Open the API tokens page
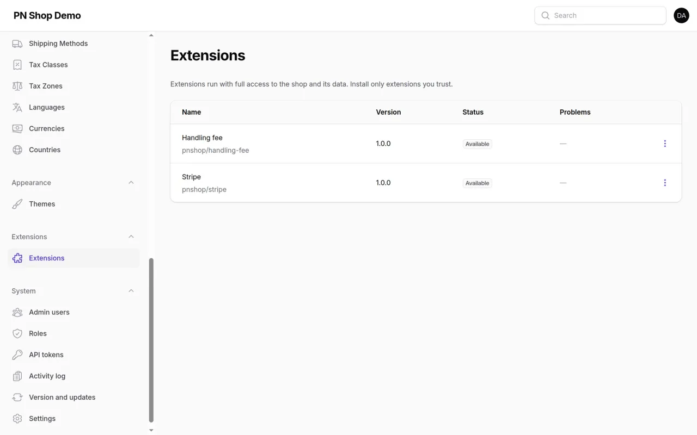The image size is (697, 435). point(74,355)
